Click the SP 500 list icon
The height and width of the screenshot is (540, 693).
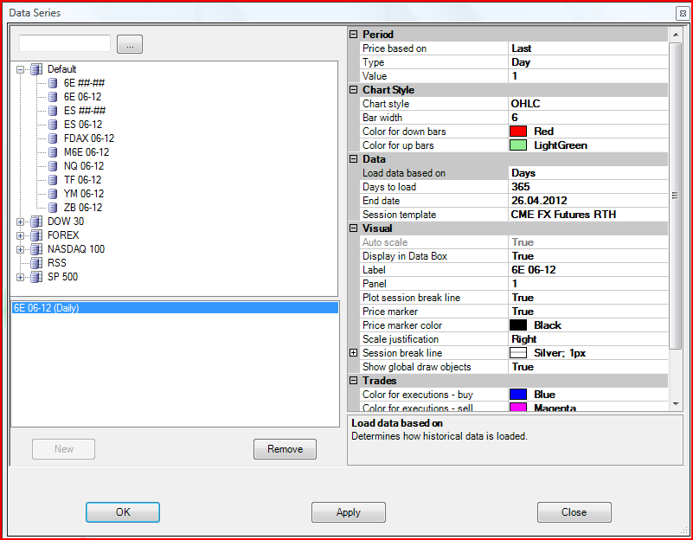(x=36, y=277)
